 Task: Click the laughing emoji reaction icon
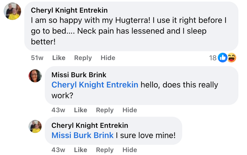coord(232,58)
